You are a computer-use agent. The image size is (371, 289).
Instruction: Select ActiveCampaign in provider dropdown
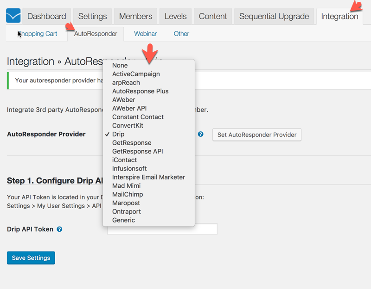[148, 74]
